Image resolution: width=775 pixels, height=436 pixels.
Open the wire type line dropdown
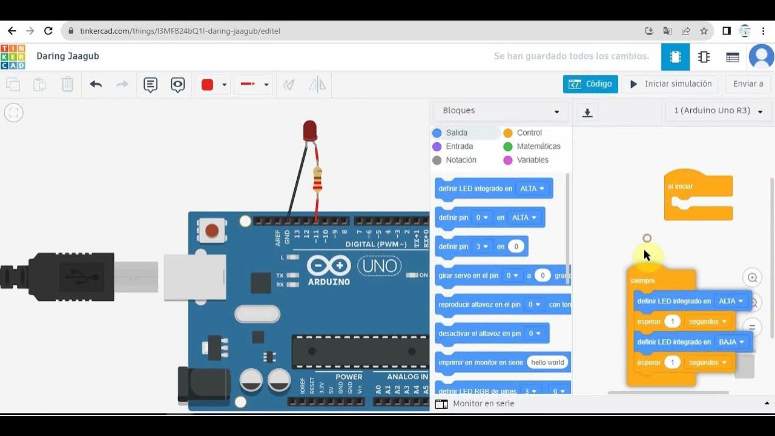[254, 85]
